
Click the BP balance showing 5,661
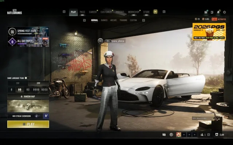[x=206, y=19]
